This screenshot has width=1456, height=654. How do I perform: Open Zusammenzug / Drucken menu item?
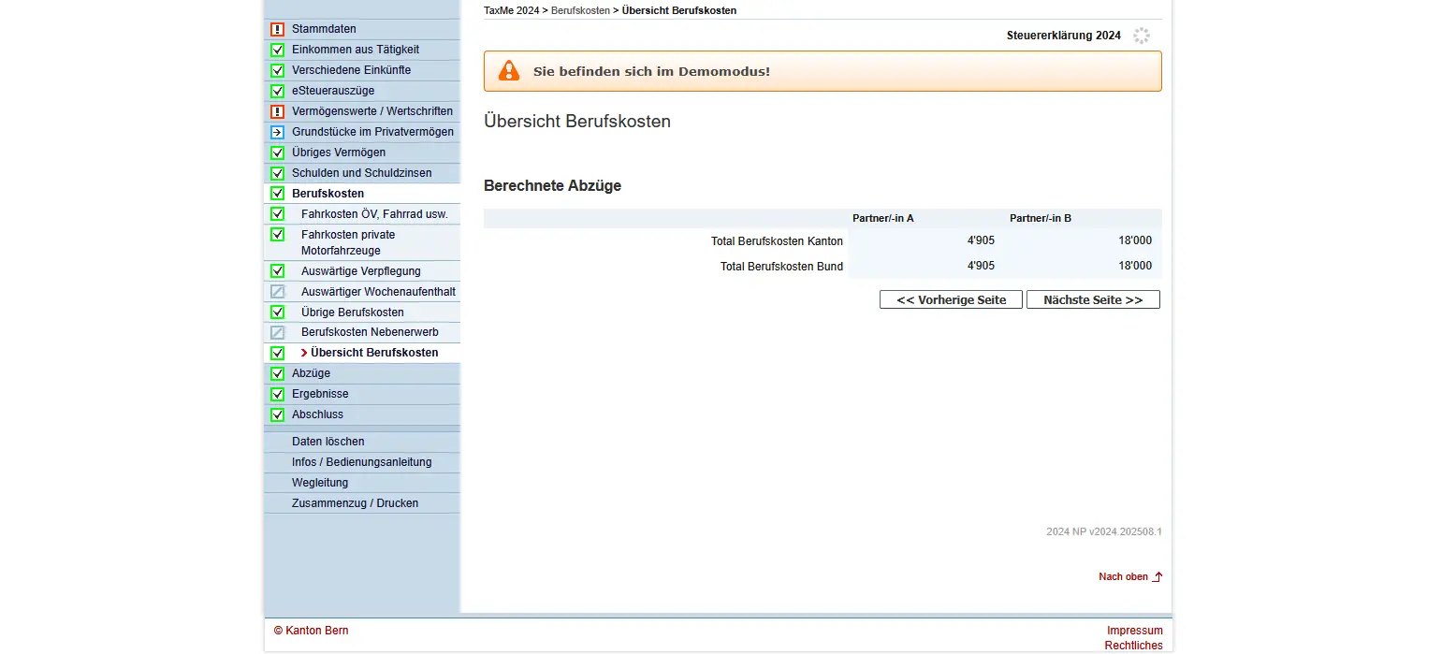point(355,503)
